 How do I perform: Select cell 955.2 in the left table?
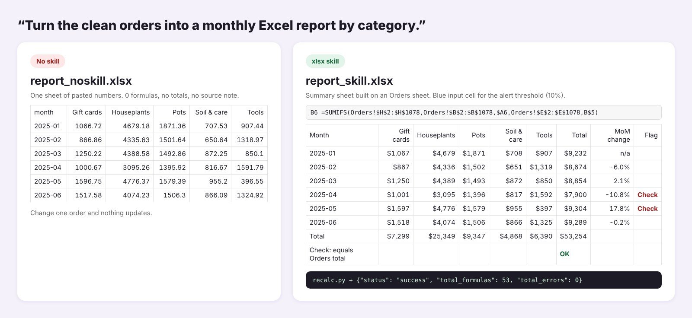coord(211,181)
